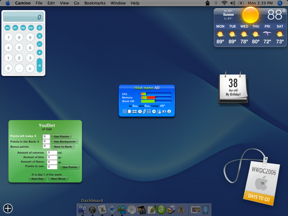The image size is (288, 216).
Task: Select iStat nano processes list icon
Action: [149, 112]
